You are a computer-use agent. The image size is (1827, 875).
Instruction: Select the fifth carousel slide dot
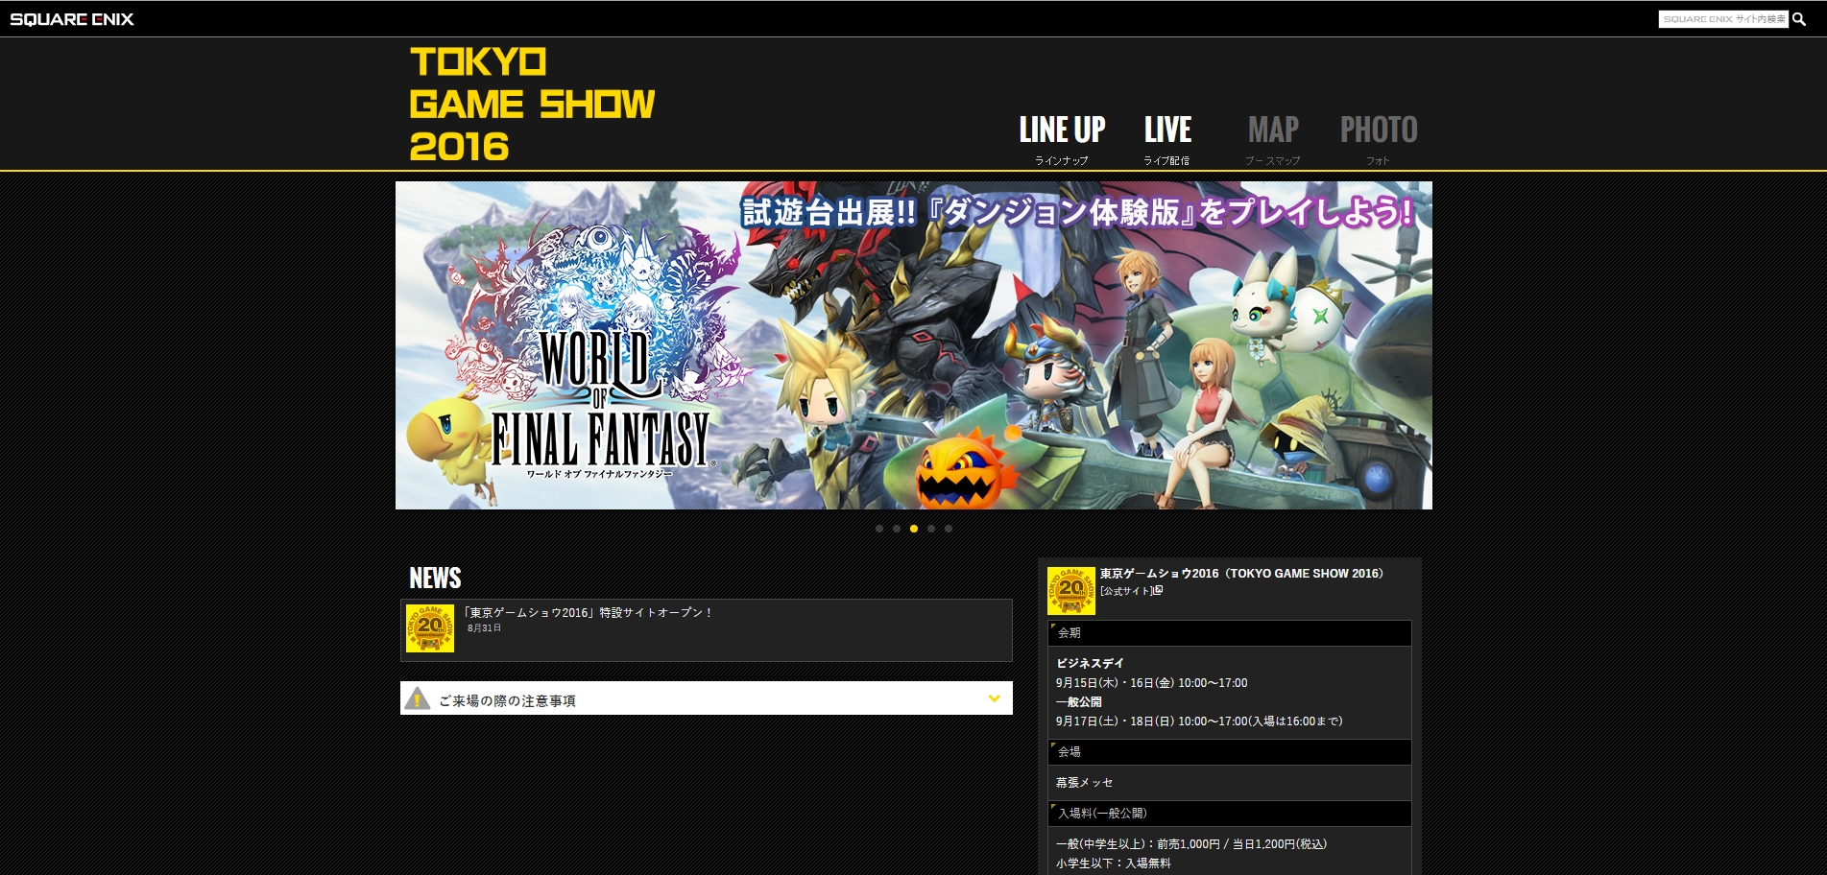(949, 529)
